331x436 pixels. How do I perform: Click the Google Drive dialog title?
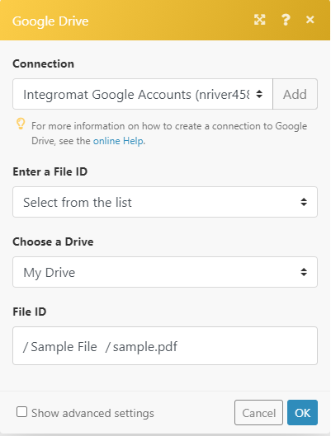50,21
